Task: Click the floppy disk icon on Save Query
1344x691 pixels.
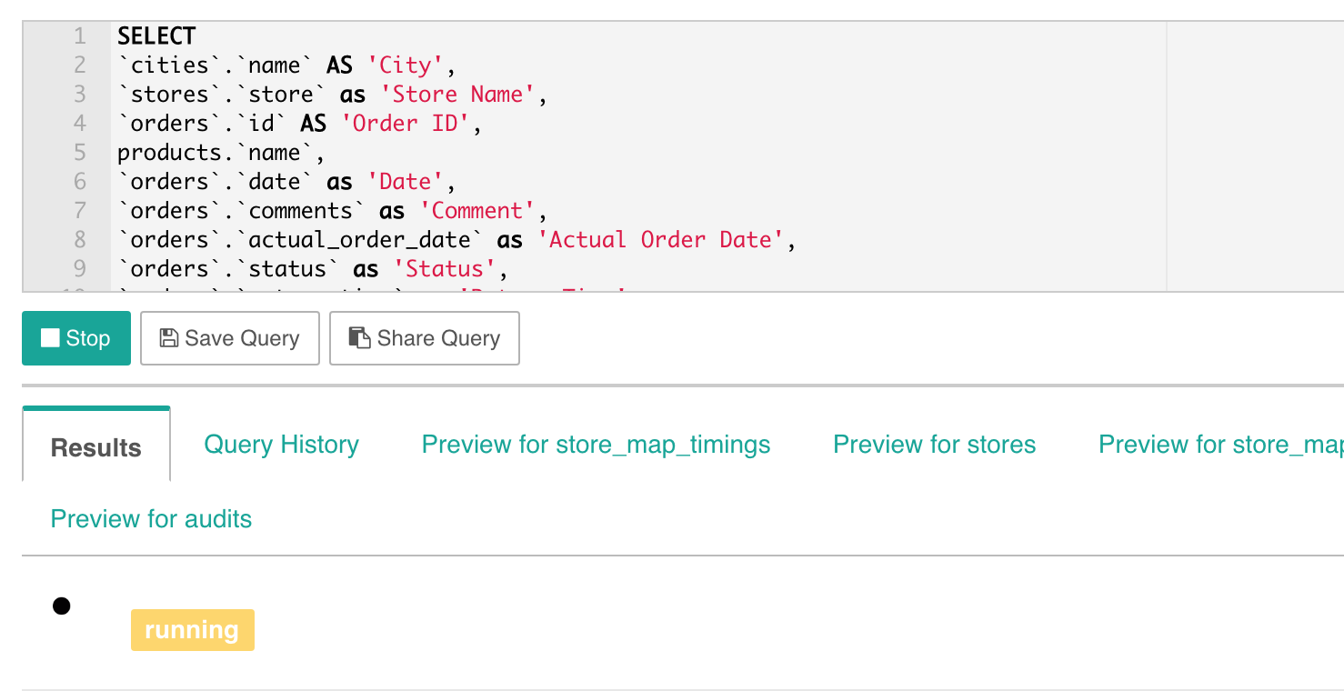Action: pyautogui.click(x=168, y=337)
